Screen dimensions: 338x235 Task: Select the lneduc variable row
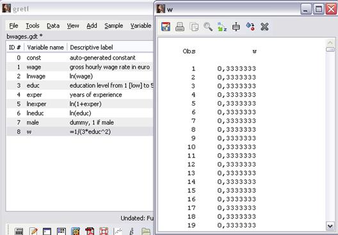click(79, 113)
